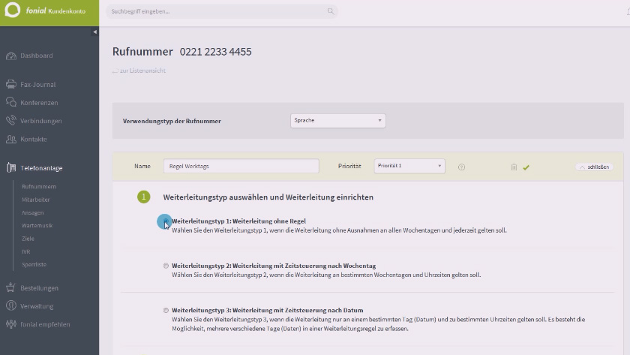This screenshot has height=355, width=630.
Task: Collapse the sidebar with the arrow icon
Action: (94, 32)
